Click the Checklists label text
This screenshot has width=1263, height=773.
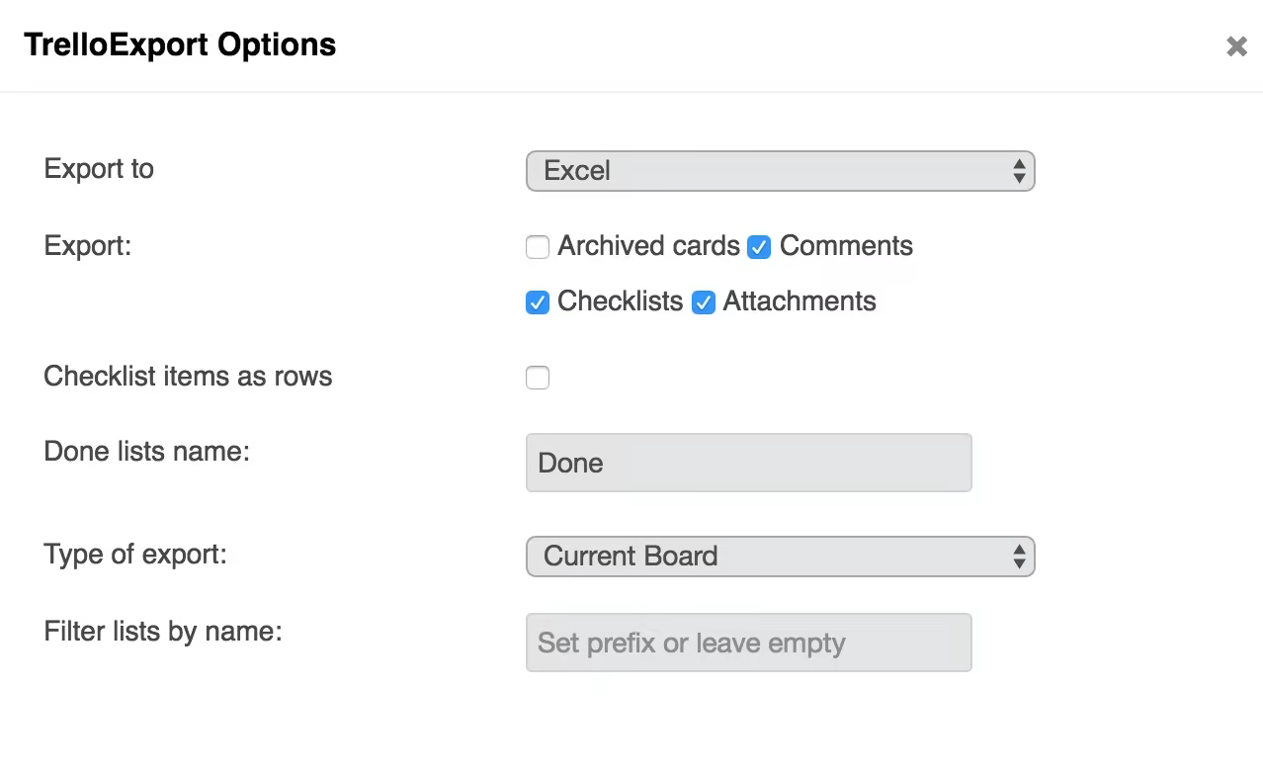tap(620, 301)
